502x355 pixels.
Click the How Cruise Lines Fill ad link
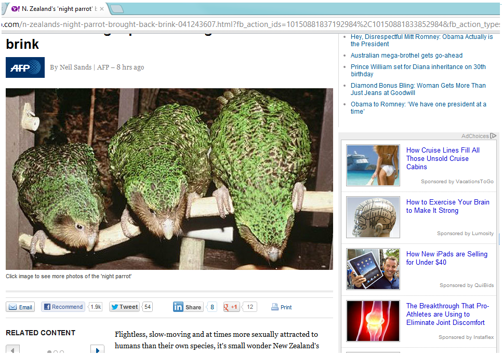pyautogui.click(x=443, y=158)
